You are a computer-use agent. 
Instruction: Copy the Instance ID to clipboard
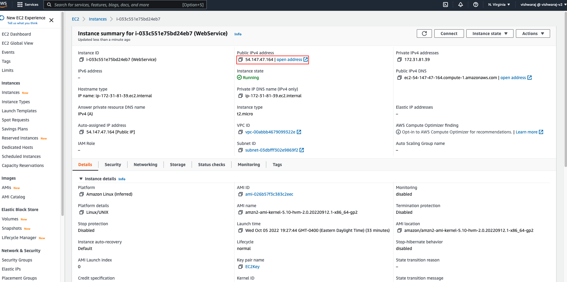click(x=81, y=60)
